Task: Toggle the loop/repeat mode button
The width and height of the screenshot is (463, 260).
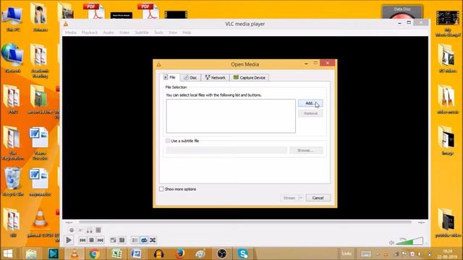Action: coord(144,240)
